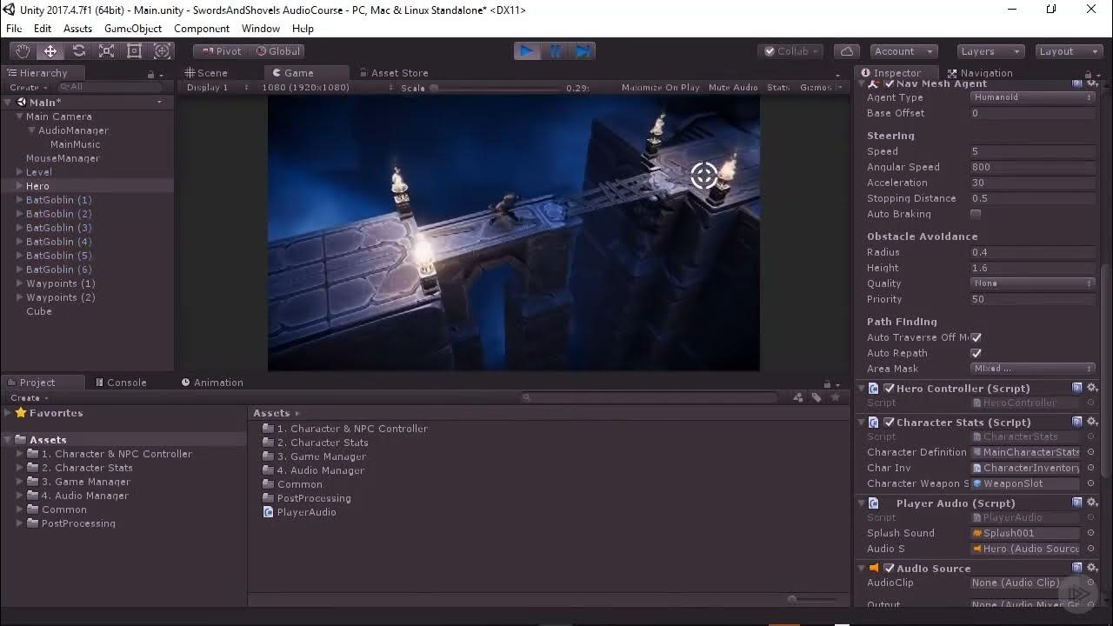Open obstacle avoidance Quality dropdown
The image size is (1113, 626).
(1032, 283)
